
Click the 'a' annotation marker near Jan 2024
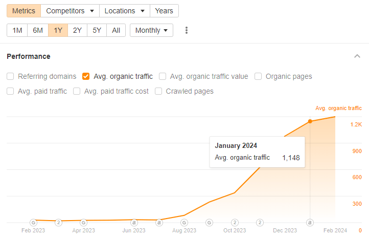(310, 223)
